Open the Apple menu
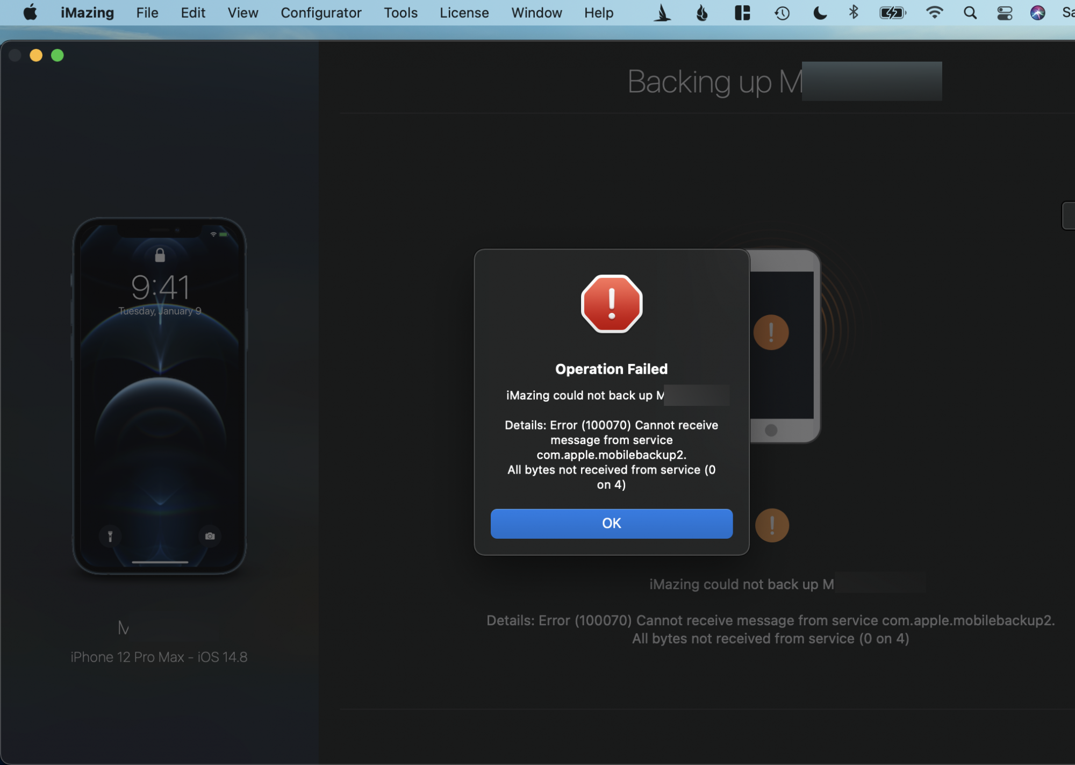Screen dimensions: 1075x765 (x=31, y=12)
